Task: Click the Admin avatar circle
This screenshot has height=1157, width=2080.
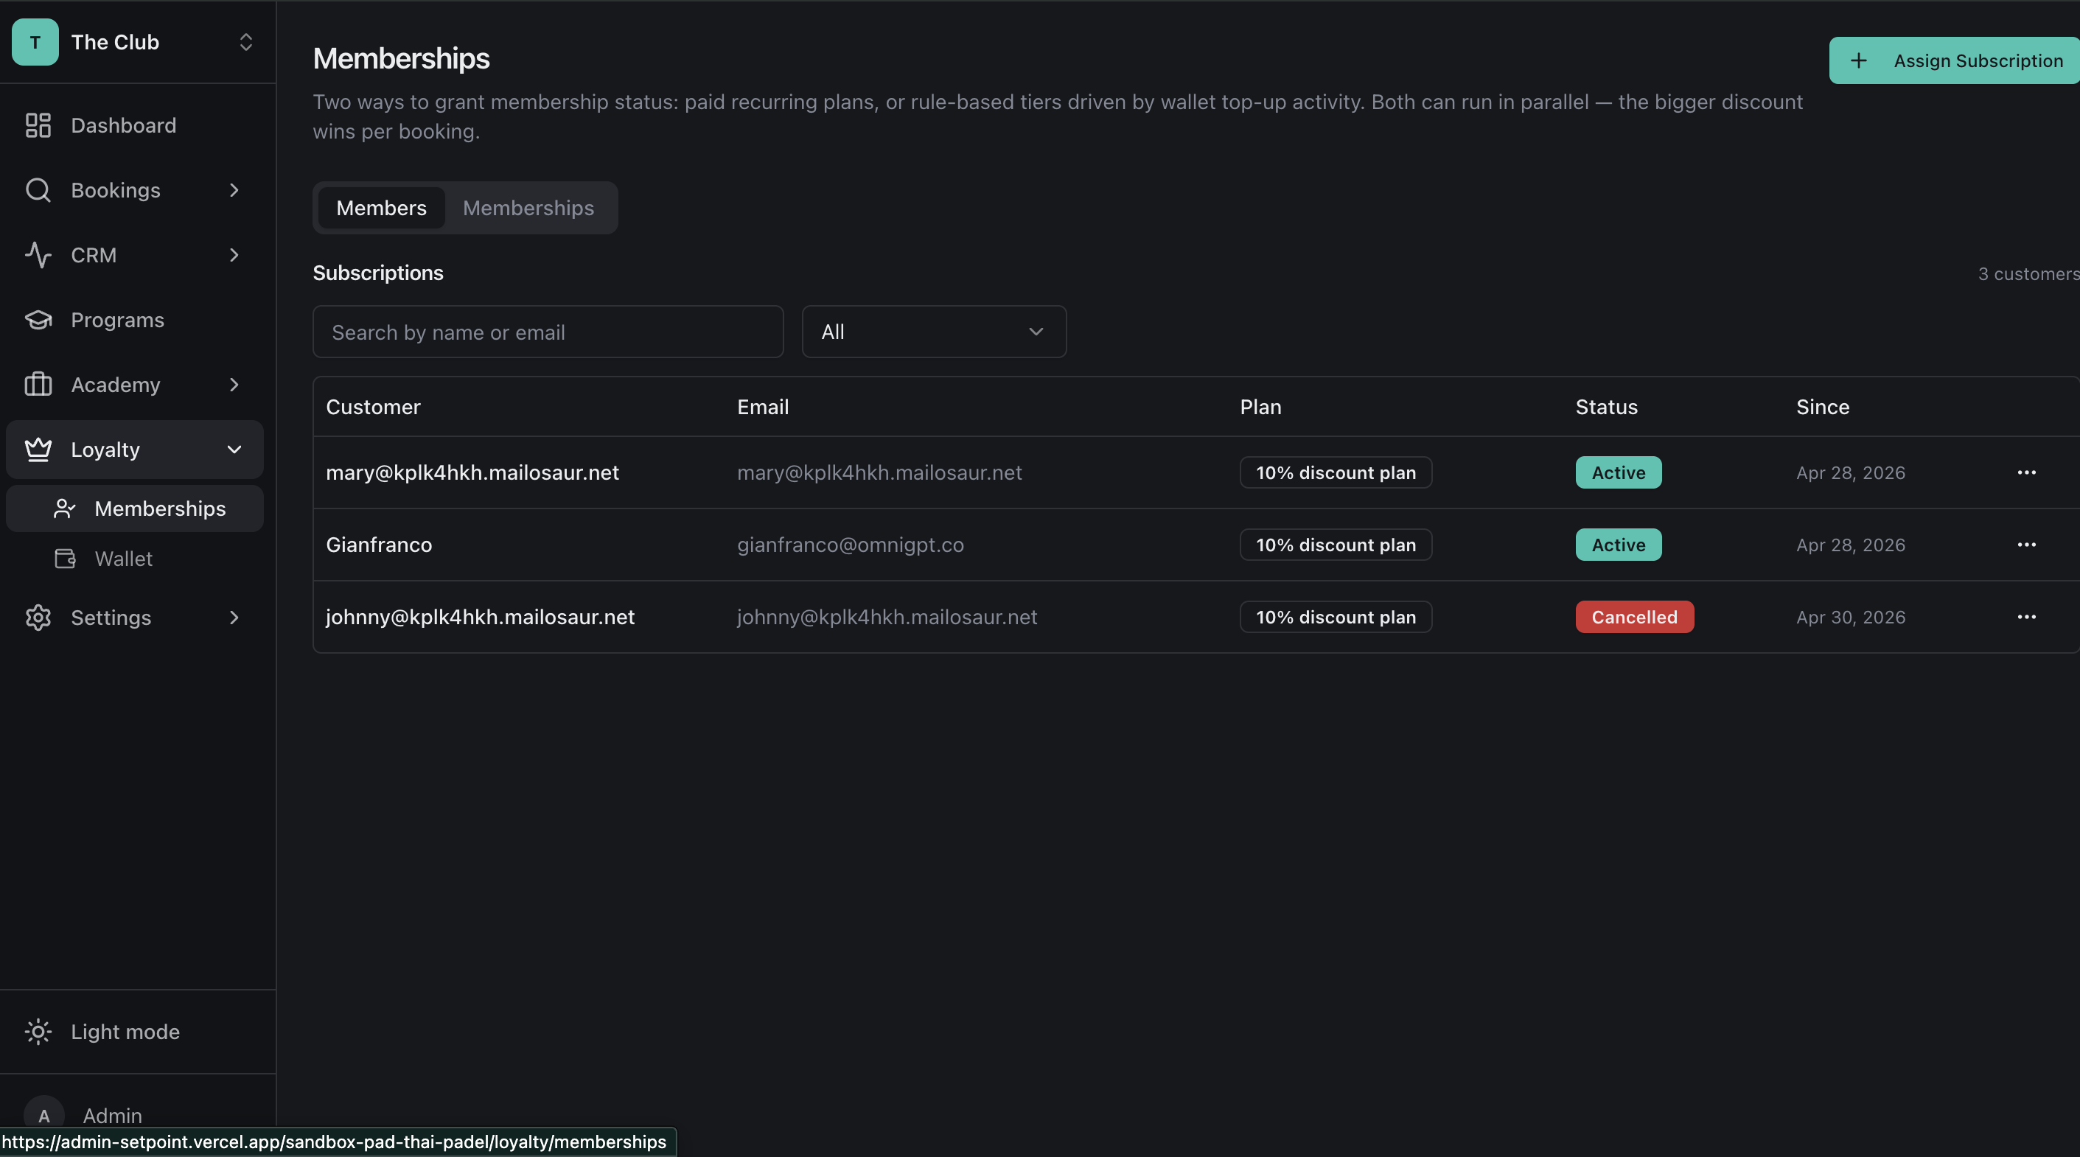Action: click(x=43, y=1115)
